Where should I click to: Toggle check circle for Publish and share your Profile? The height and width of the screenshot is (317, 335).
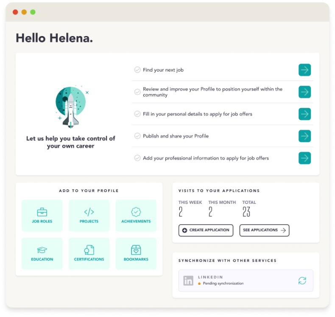137,136
